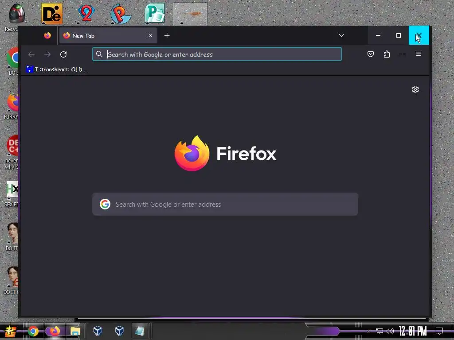
Task: Reload the current page
Action: pos(63,54)
